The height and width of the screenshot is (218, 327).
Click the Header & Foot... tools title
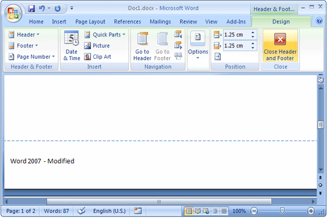coord(274,9)
